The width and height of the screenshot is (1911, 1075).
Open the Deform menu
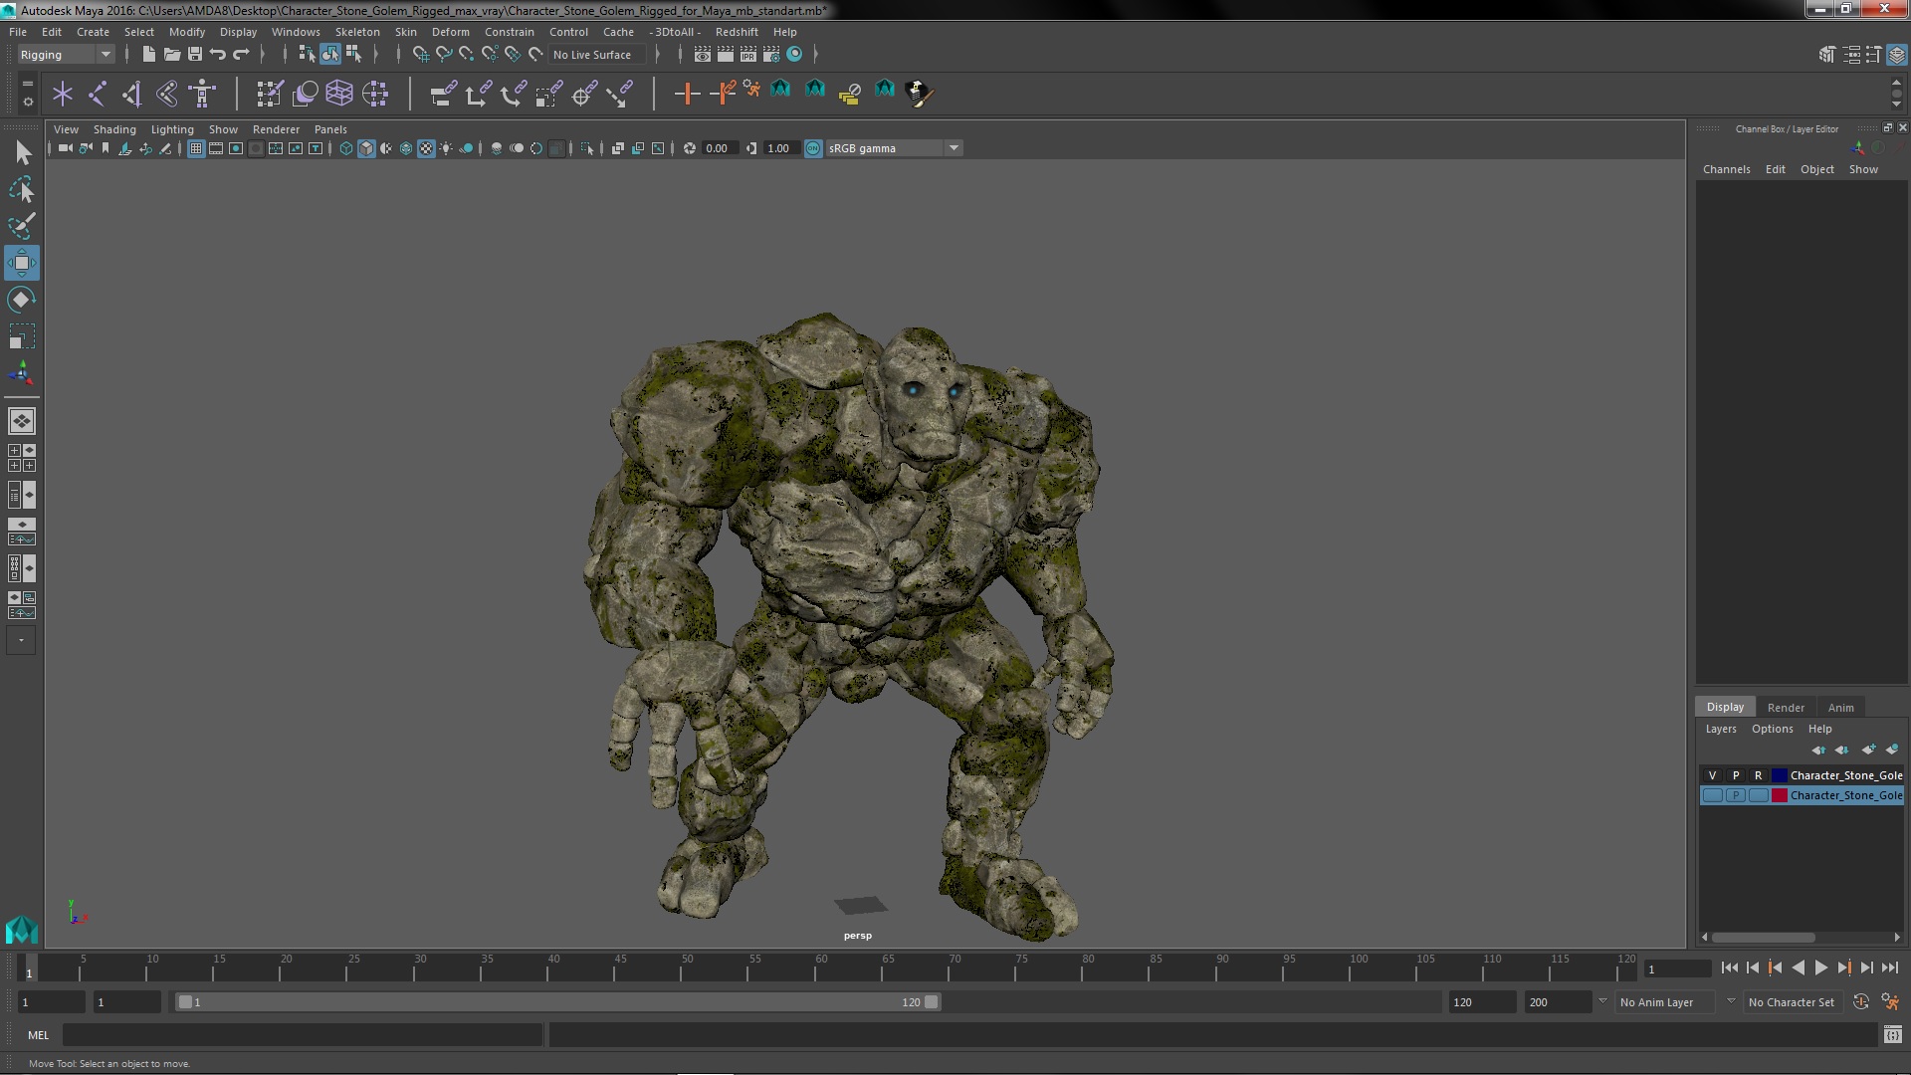(450, 32)
